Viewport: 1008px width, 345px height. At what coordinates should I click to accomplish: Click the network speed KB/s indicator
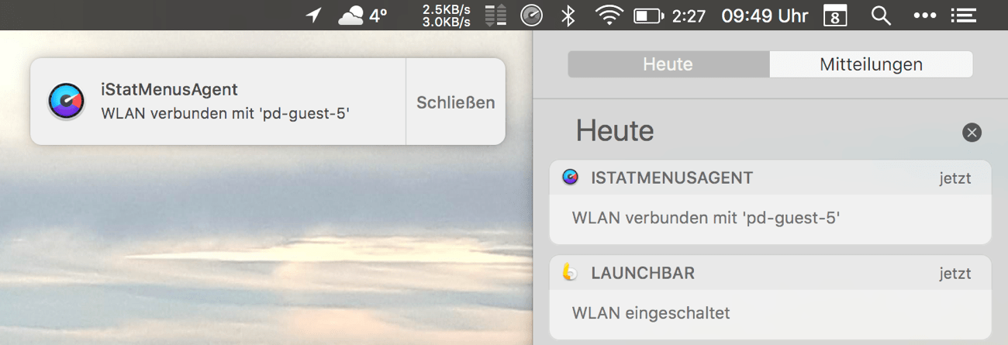click(x=446, y=16)
